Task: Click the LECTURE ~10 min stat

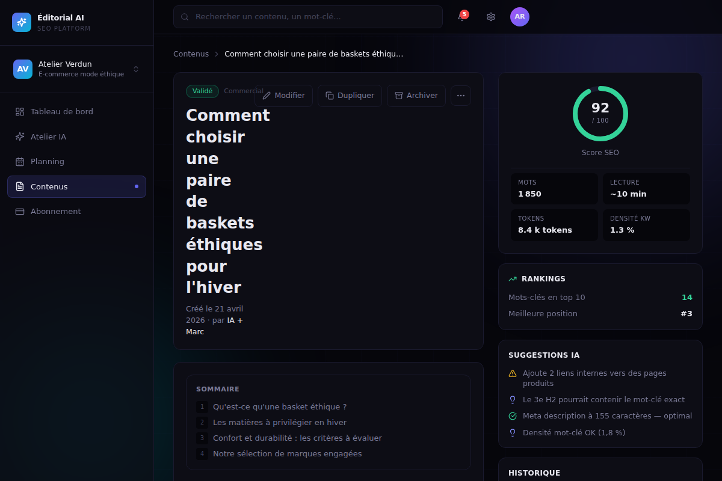Action: coord(646,189)
